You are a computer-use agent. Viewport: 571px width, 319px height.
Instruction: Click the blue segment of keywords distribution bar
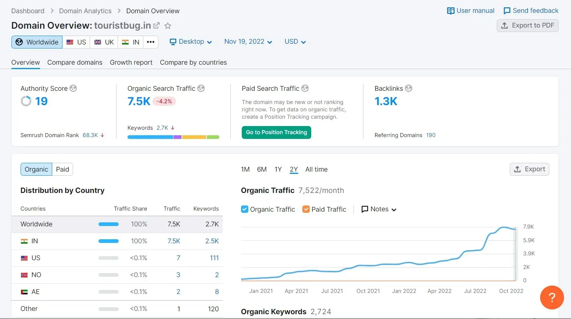(x=150, y=137)
